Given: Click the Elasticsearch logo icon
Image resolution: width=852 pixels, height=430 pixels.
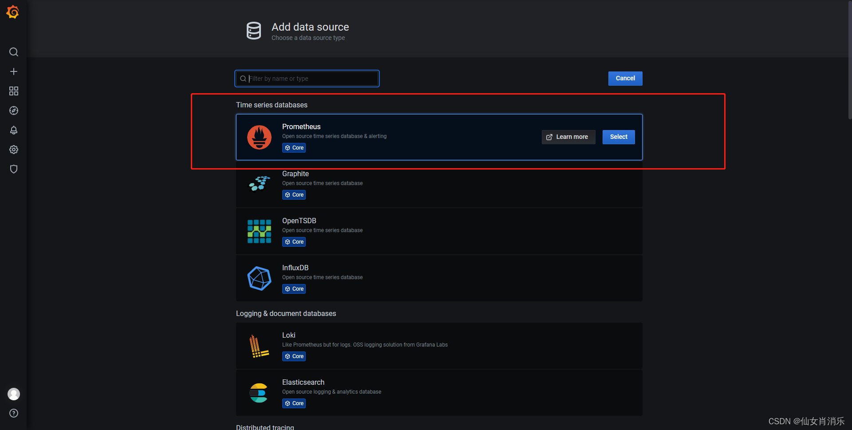Looking at the screenshot, I should (x=258, y=393).
